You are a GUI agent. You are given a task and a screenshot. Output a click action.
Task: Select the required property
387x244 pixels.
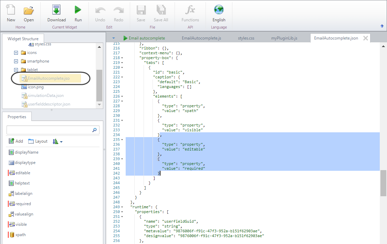click(20, 204)
